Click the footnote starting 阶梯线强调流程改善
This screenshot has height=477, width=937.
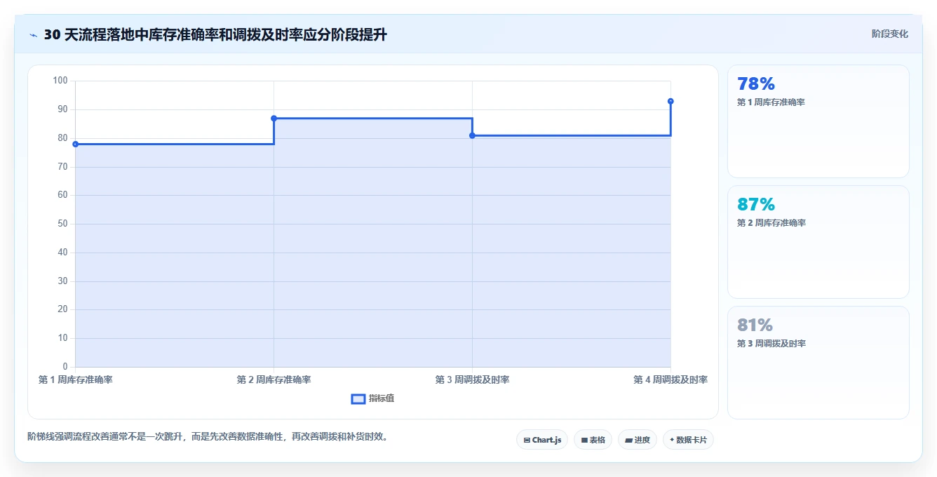click(x=208, y=436)
